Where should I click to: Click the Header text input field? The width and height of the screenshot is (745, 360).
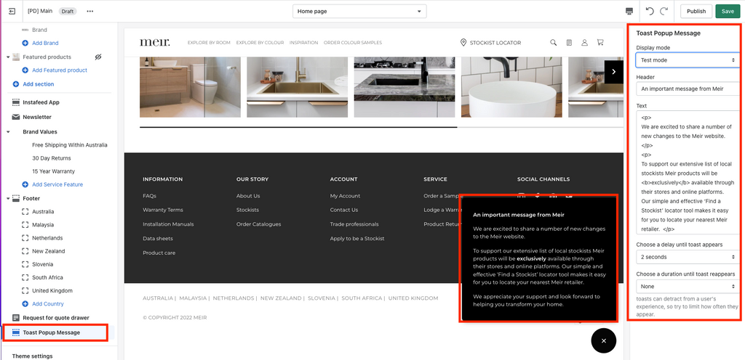coord(688,89)
